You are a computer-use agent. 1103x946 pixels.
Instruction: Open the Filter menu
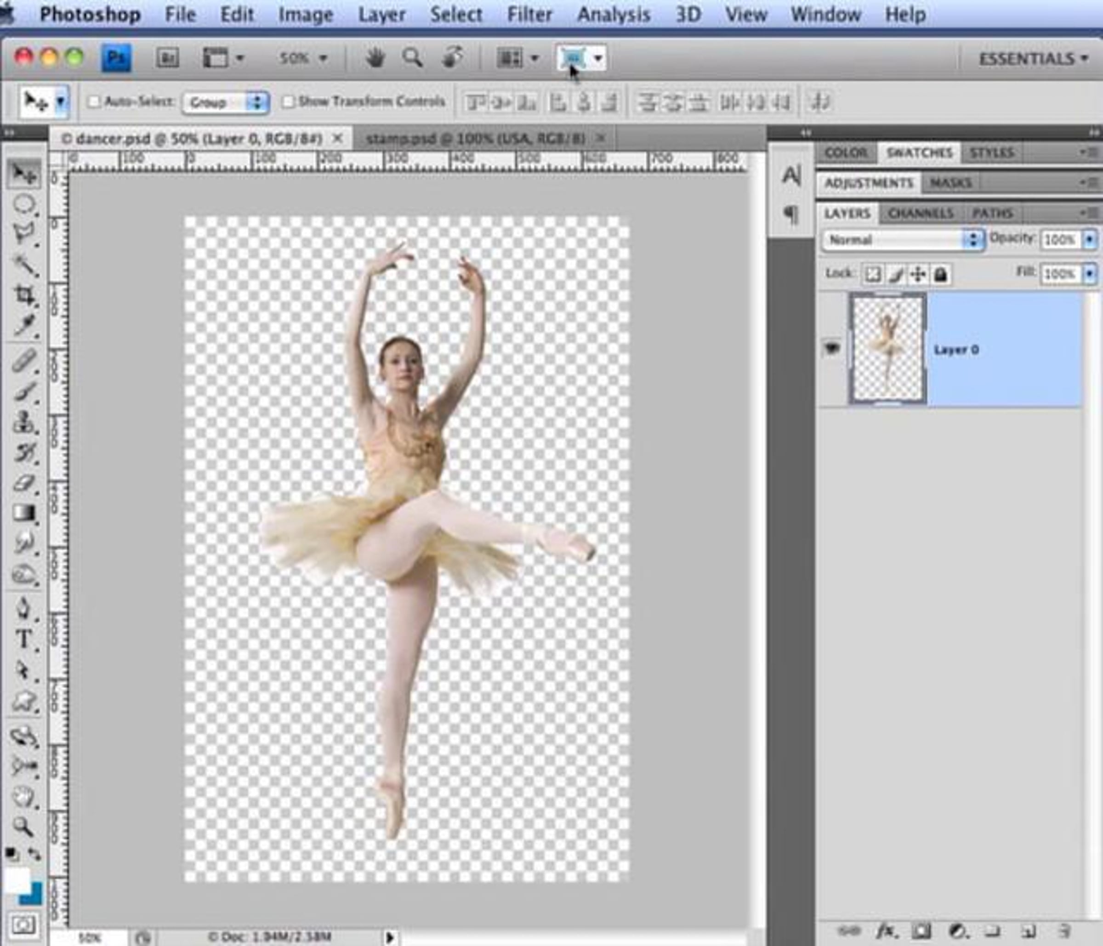pyautogui.click(x=529, y=14)
